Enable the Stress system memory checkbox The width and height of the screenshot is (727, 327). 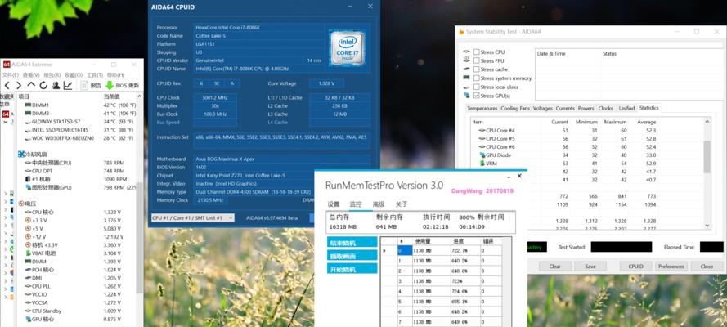click(477, 78)
